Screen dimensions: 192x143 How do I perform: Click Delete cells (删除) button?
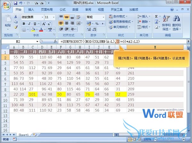[x=144, y=22]
